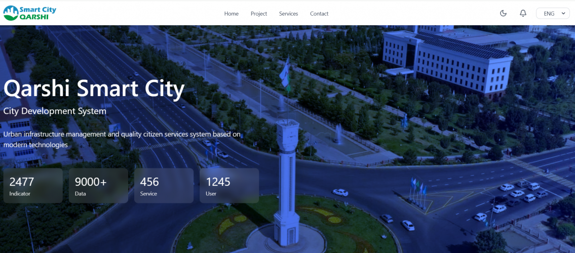Open the Services menu item

[289, 14]
